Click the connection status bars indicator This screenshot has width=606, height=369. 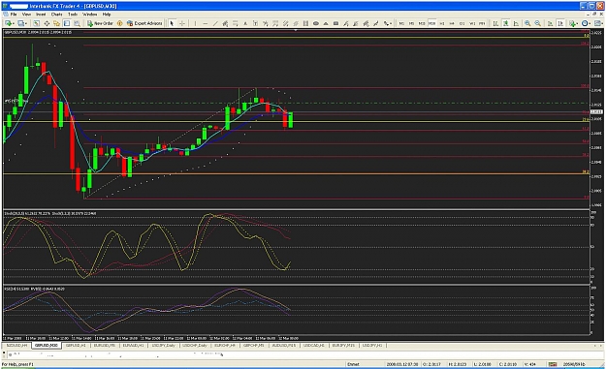553,364
